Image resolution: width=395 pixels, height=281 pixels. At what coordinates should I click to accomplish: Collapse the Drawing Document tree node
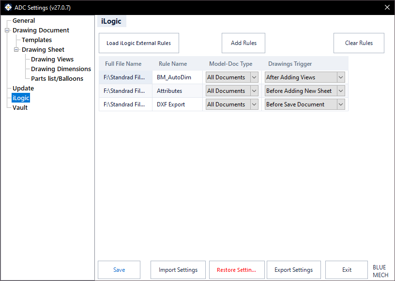point(7,30)
